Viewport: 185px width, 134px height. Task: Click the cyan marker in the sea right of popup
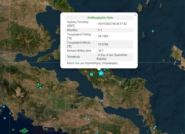point(153,31)
